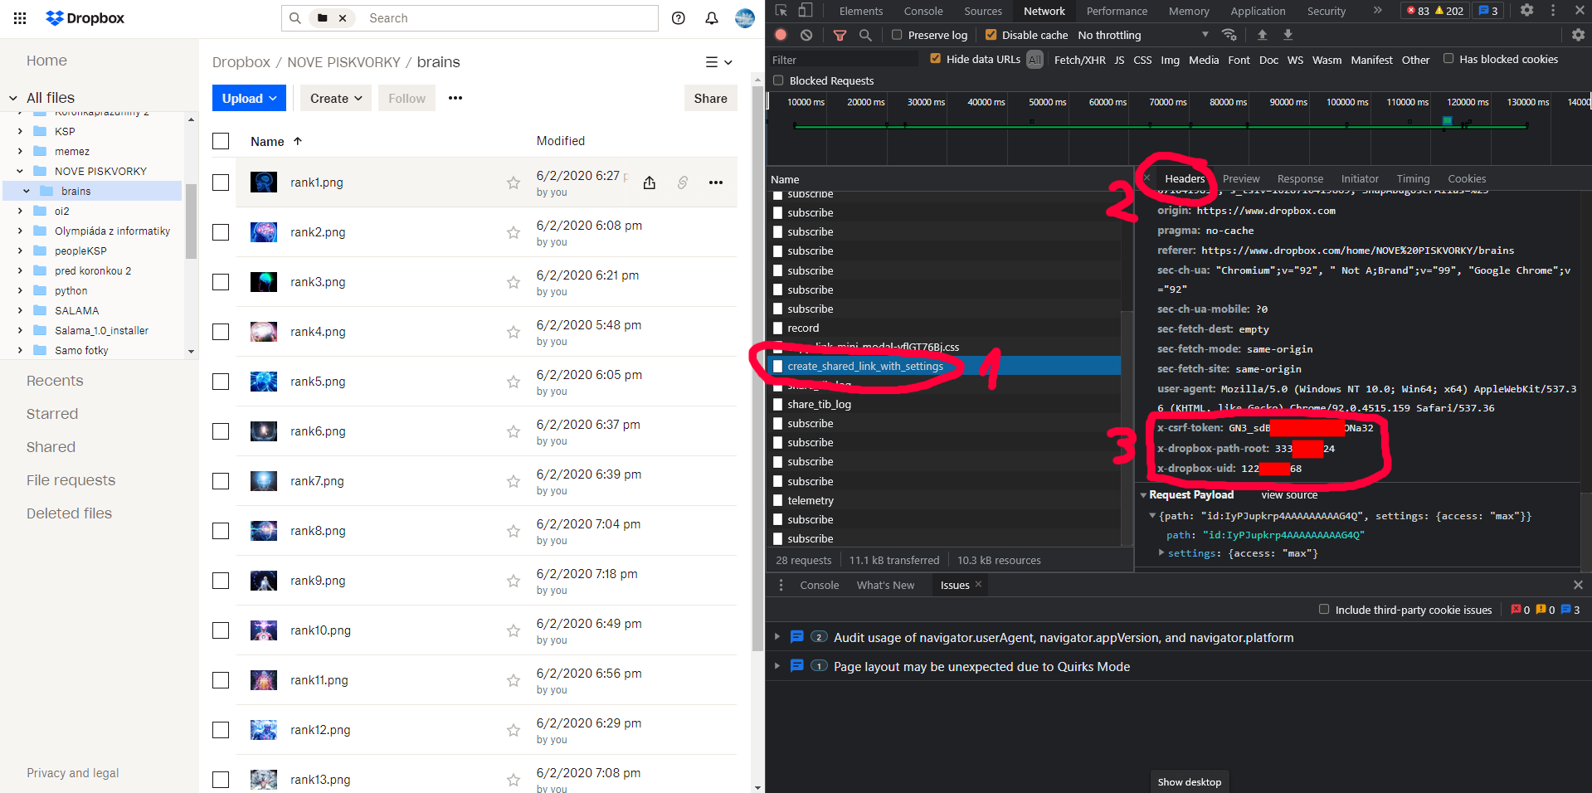Image resolution: width=1592 pixels, height=793 pixels.
Task: Copy link icon on rank1.png row
Action: pyautogui.click(x=683, y=182)
